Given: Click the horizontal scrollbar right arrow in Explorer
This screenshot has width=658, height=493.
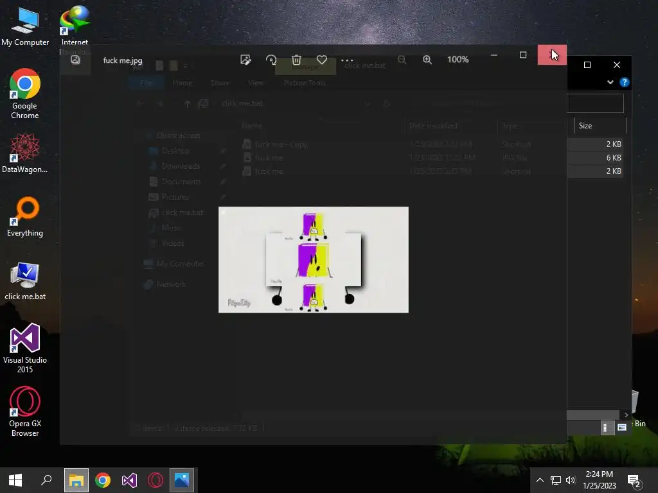Looking at the screenshot, I should (x=626, y=415).
